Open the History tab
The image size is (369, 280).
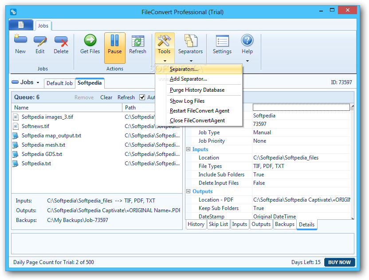point(196,224)
